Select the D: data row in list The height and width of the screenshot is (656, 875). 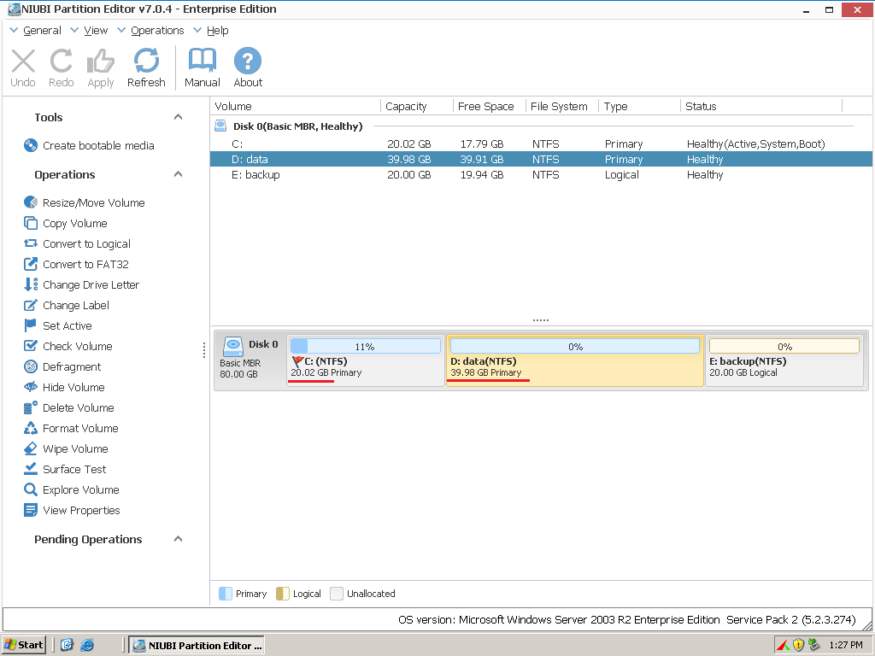pyautogui.click(x=541, y=160)
